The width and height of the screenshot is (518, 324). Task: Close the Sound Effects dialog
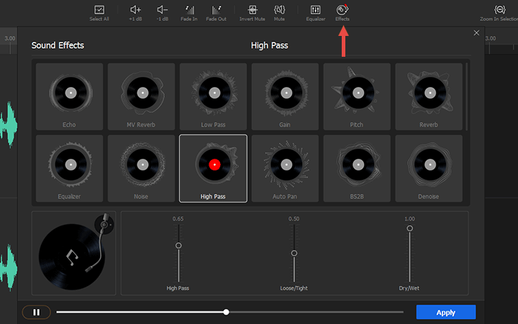[476, 33]
